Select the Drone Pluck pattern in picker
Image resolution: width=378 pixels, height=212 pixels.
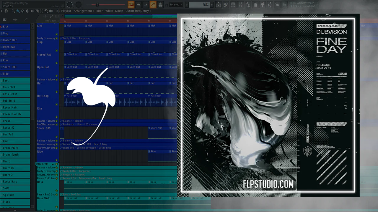point(15,148)
